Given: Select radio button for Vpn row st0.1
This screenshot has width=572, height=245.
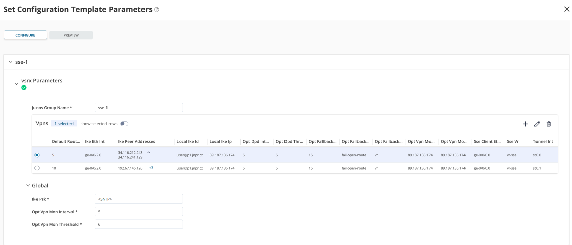Looking at the screenshot, I should point(37,168).
